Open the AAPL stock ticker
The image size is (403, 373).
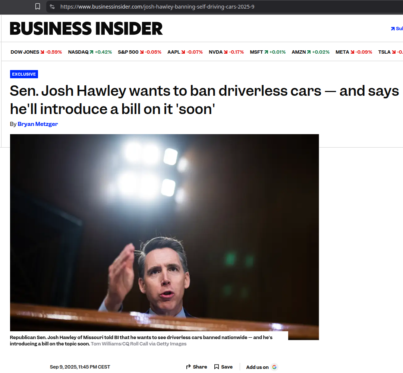pos(185,52)
